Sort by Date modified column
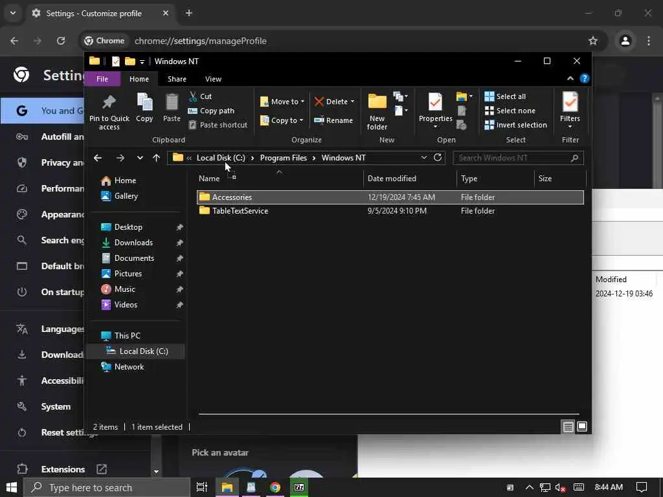 pos(409,179)
